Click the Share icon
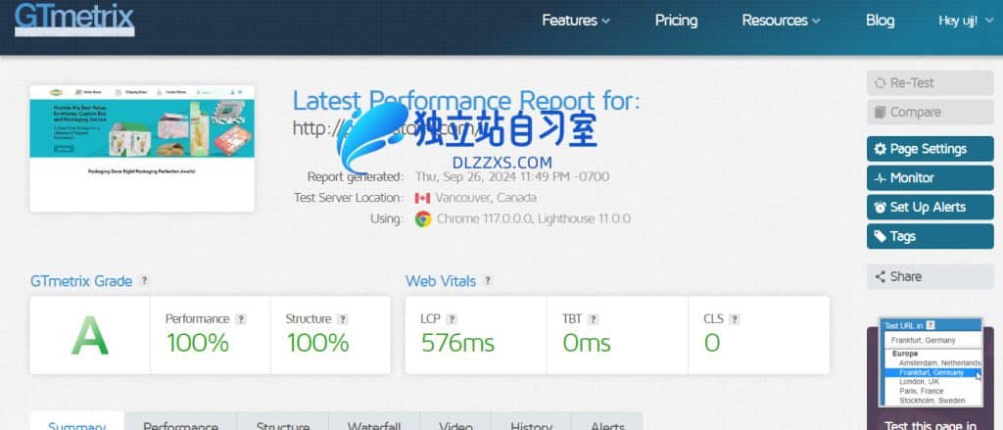The image size is (1003, 430). 881,277
